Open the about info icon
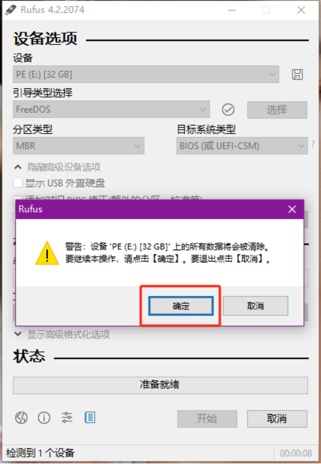This screenshot has height=464, width=321. click(44, 418)
